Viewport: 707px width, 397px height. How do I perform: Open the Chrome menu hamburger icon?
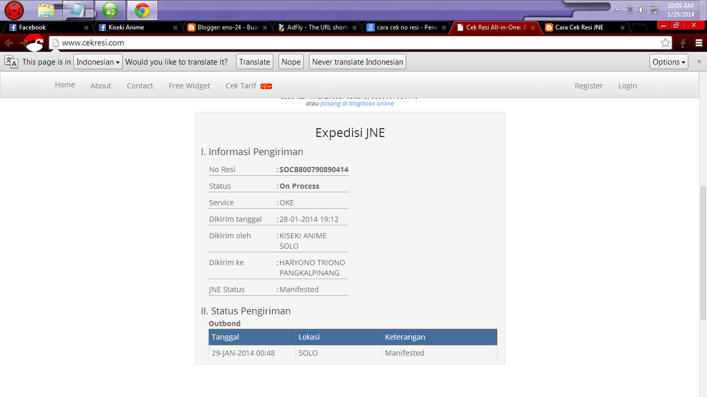click(699, 43)
